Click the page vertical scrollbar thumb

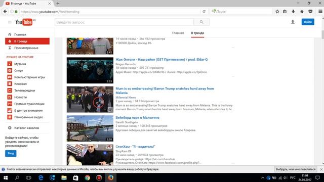(322, 34)
